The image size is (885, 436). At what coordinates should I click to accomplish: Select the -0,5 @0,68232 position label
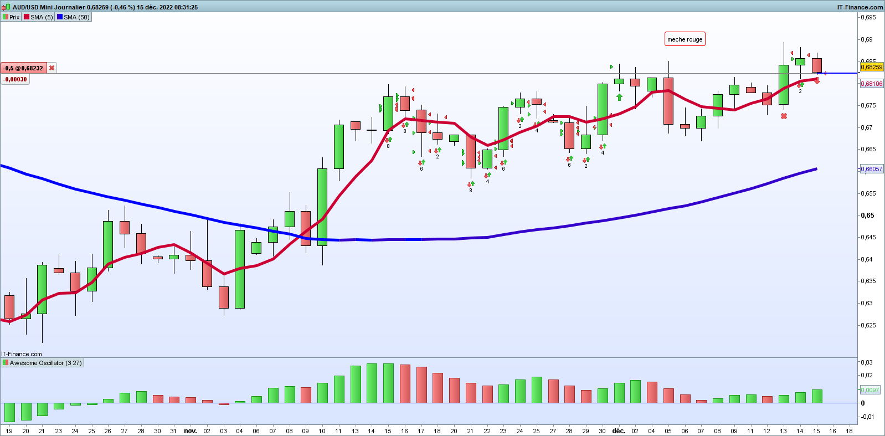[23, 68]
